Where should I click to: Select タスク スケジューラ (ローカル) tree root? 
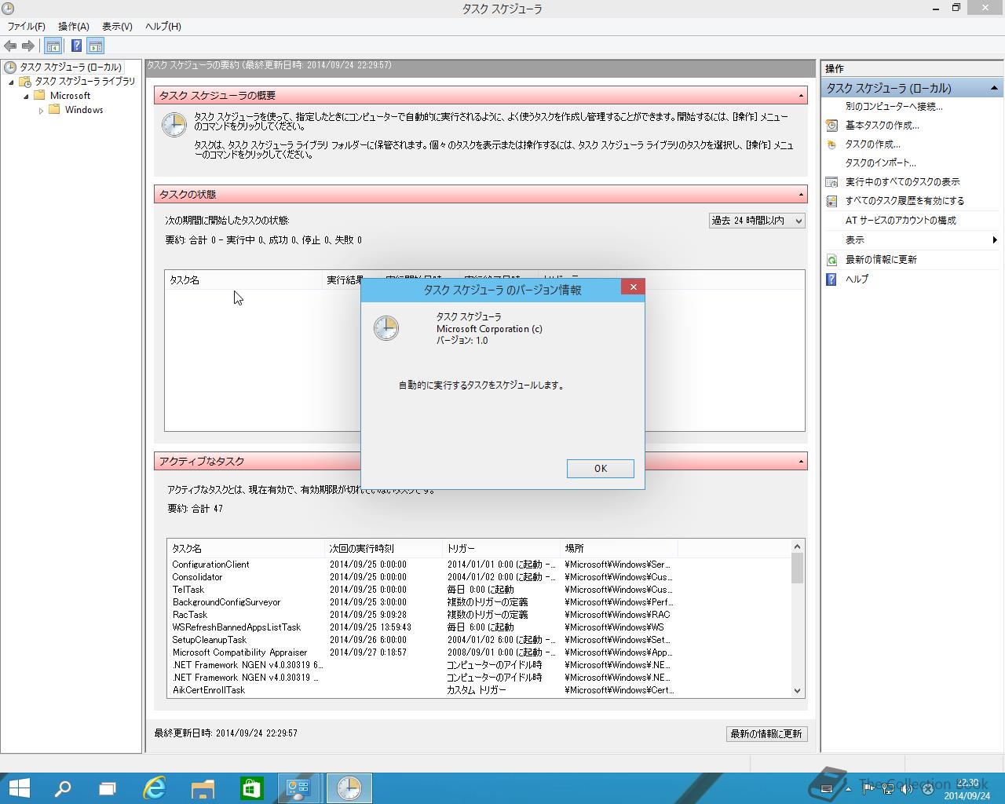click(71, 68)
